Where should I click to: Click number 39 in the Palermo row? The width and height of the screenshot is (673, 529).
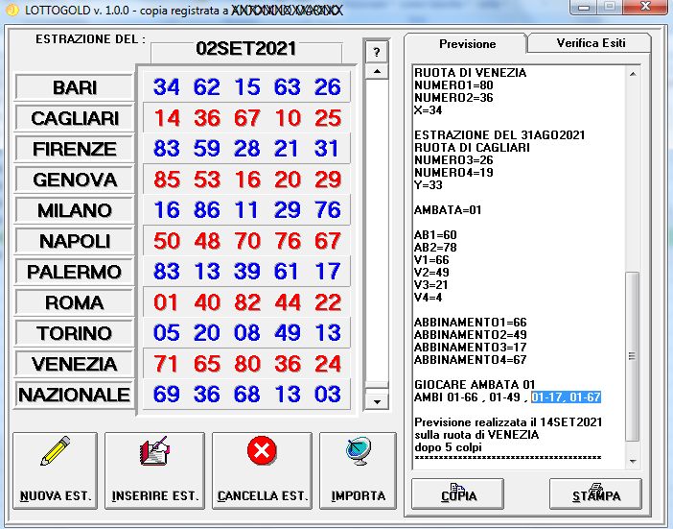pos(246,271)
